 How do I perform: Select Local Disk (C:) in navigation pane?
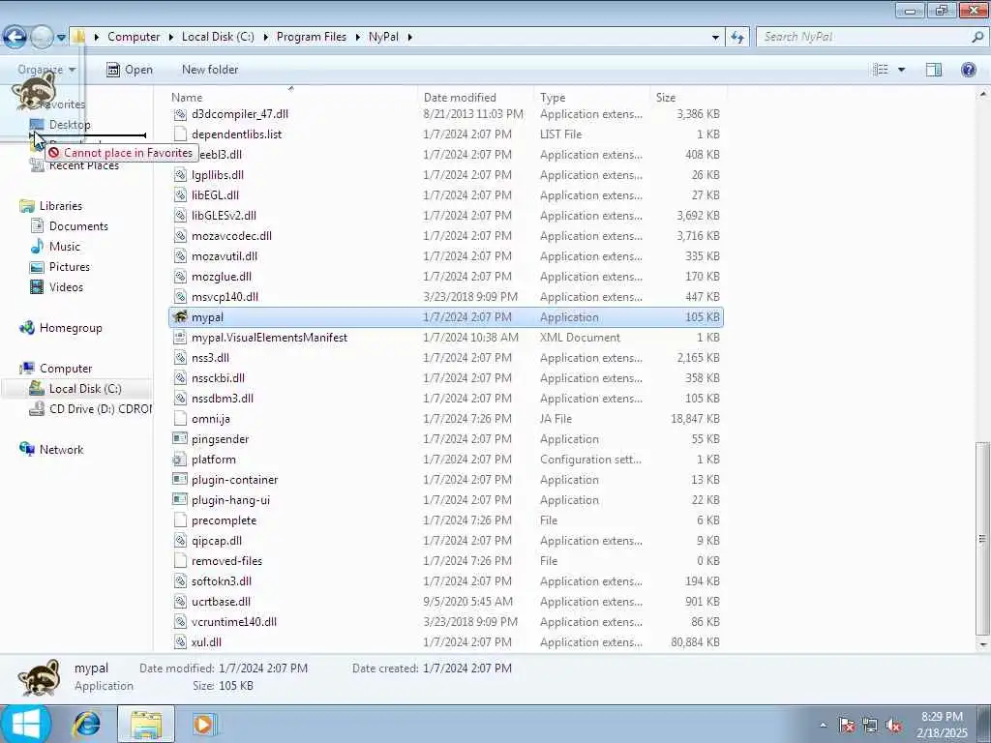click(85, 389)
